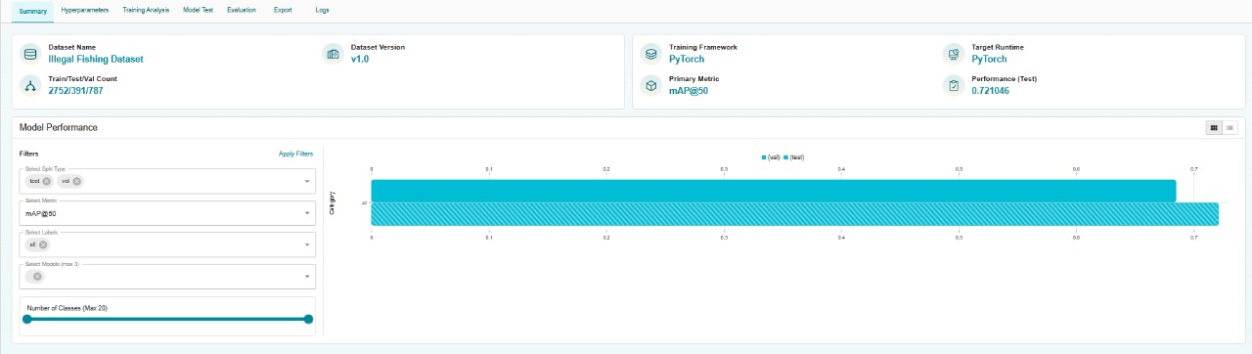Click the Dataset Version icon
The height and width of the screenshot is (354, 1252).
pyautogui.click(x=333, y=54)
